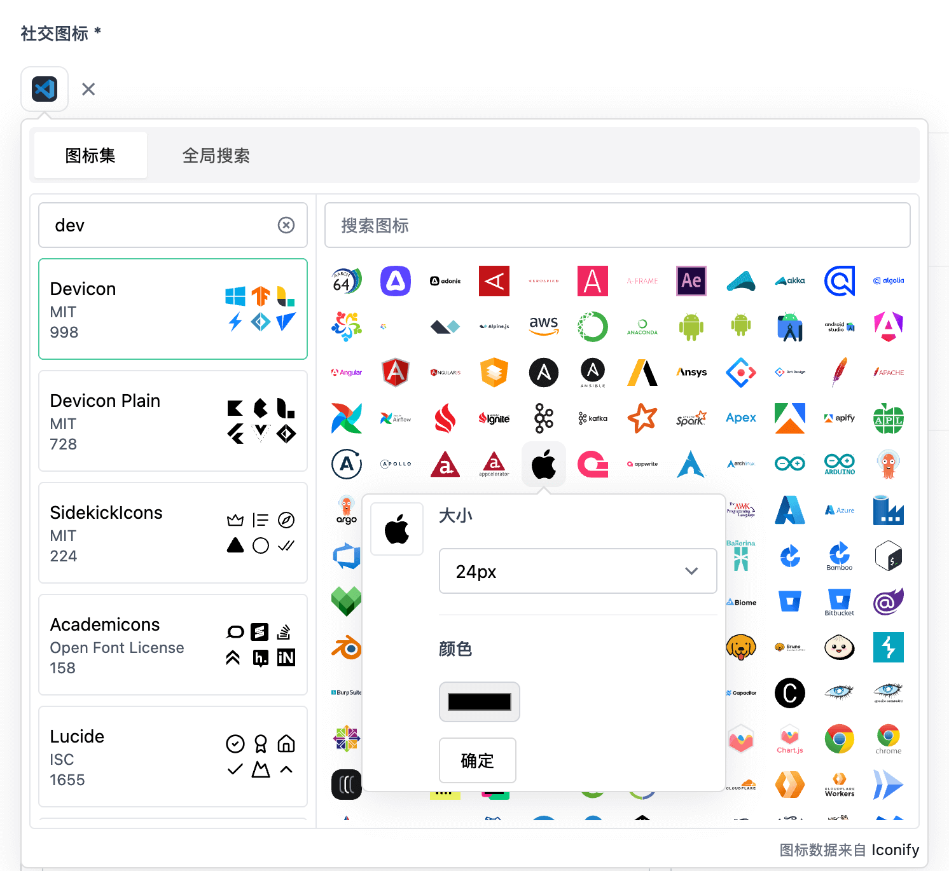Select the Devicon Plain icon set
949x871 pixels.
coord(173,421)
